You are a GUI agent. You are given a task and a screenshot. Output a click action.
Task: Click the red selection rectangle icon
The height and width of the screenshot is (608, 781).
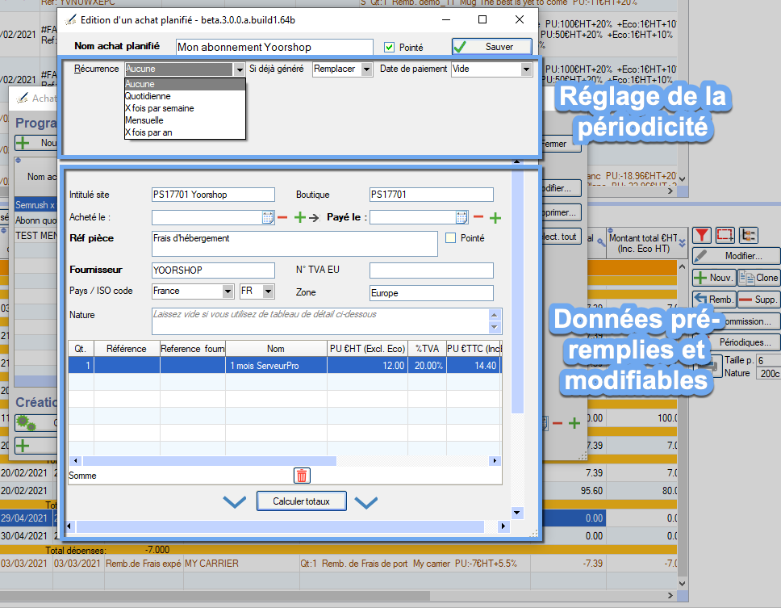725,235
